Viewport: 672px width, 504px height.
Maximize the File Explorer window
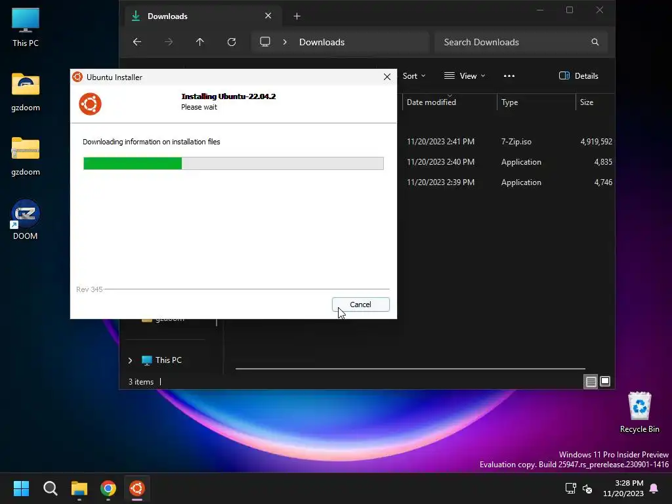(x=570, y=10)
